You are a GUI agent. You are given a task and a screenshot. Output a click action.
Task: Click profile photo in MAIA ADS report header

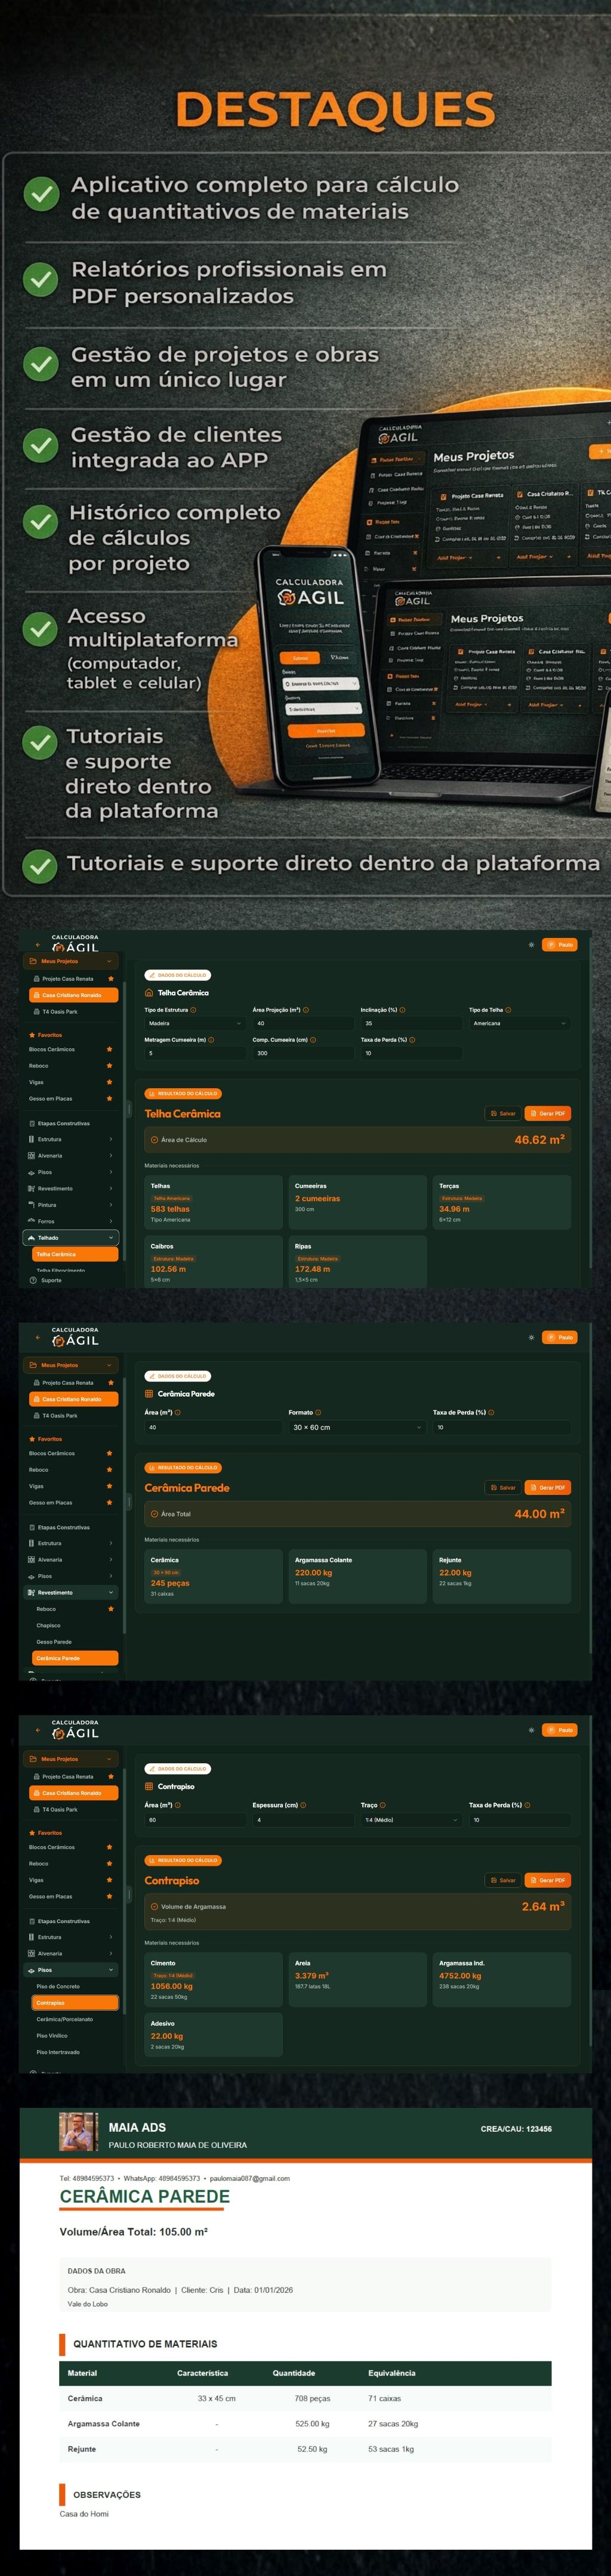click(78, 2131)
